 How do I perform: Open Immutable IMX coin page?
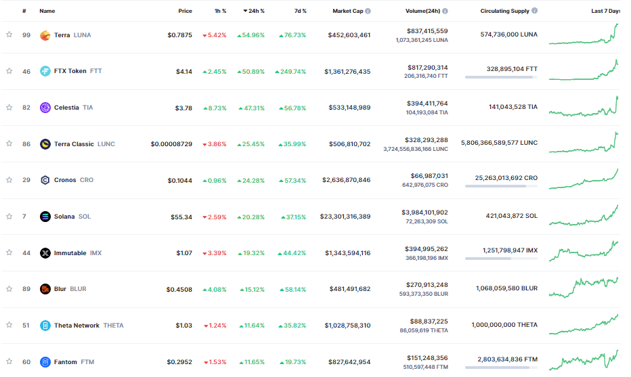pos(70,253)
